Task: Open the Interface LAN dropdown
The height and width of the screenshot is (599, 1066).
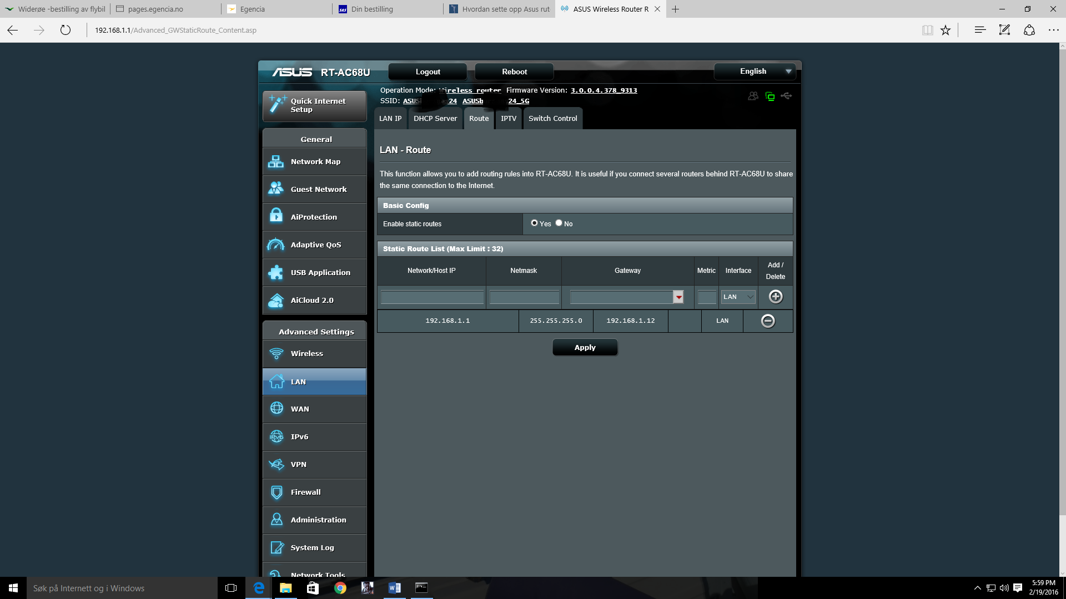Action: tap(738, 297)
